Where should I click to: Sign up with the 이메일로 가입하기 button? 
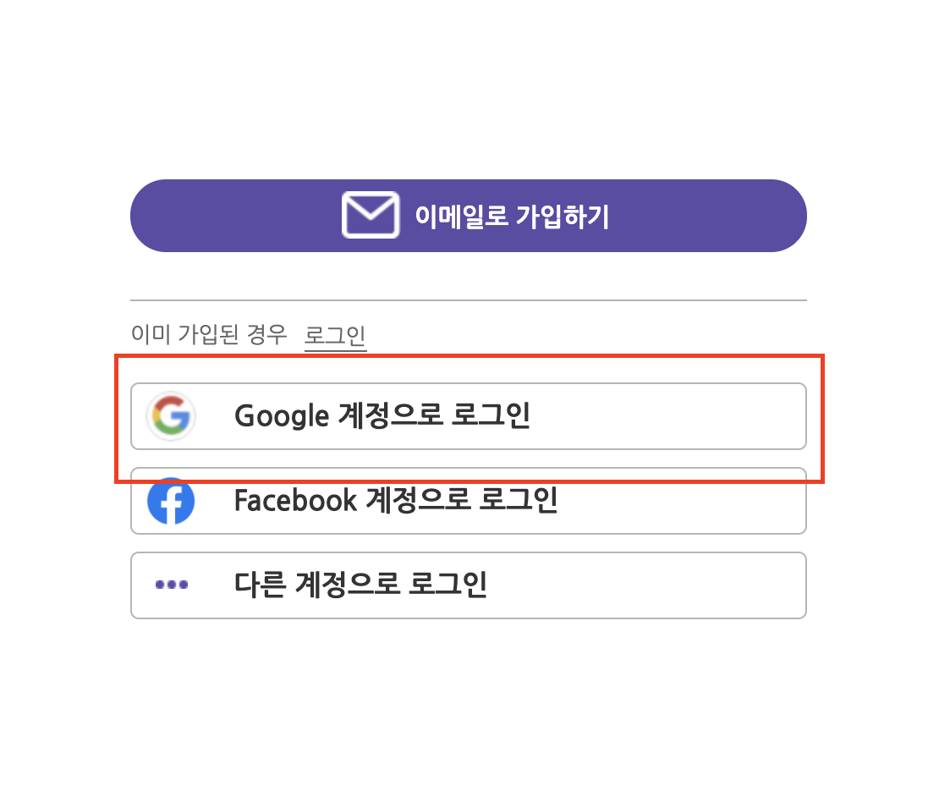click(x=469, y=216)
